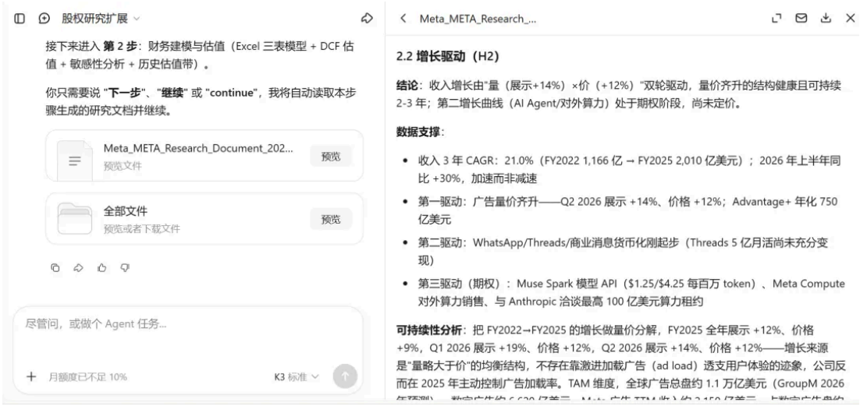This screenshot has height=406, width=860.
Task: Start a new chat with plus bubble icon
Action: (44, 19)
